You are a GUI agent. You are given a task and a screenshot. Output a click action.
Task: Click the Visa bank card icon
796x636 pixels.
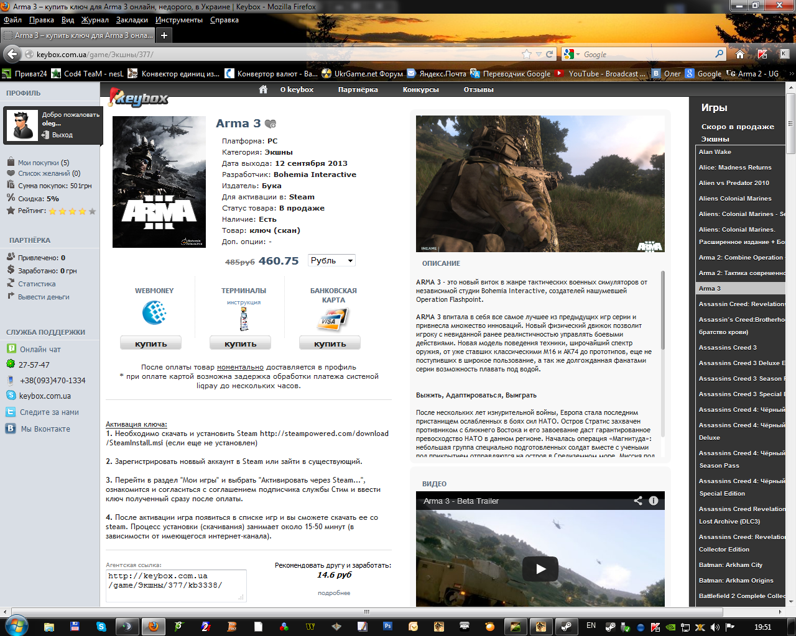point(332,320)
